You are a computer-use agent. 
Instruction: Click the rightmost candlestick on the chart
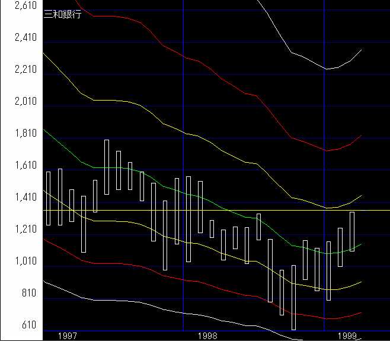[x=352, y=231]
